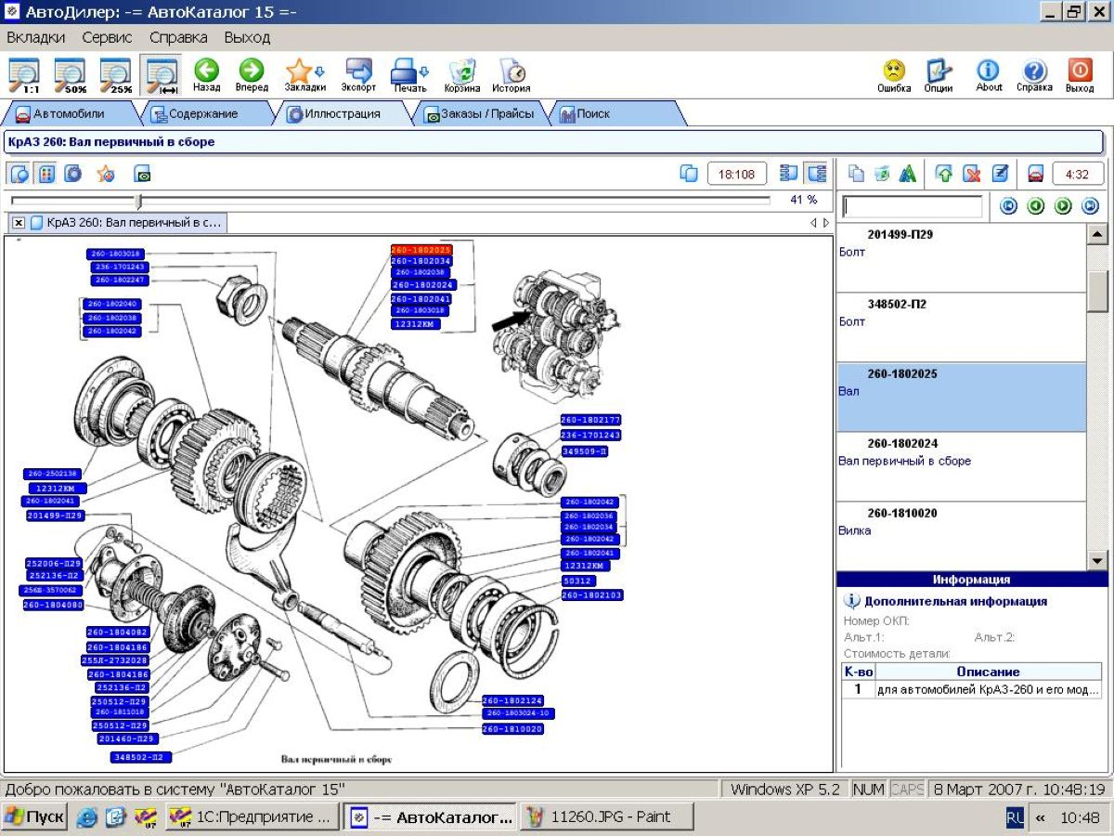Open the Закладки bookmarks star
The height and width of the screenshot is (836, 1114).
tap(304, 75)
